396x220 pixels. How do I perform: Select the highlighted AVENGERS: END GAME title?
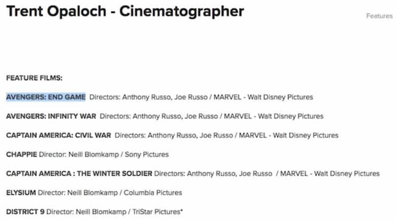[x=46, y=97]
